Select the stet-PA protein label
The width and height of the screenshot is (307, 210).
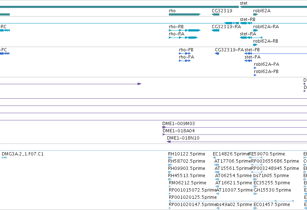253,57
